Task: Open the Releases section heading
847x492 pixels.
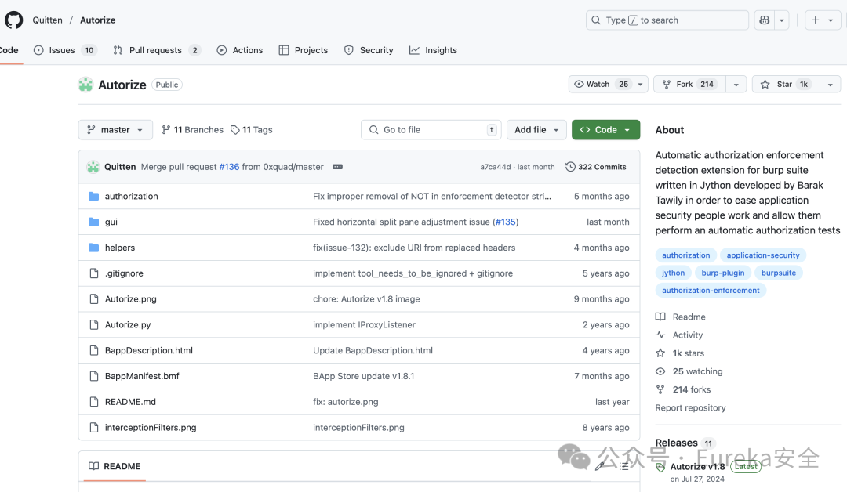Action: [x=676, y=443]
